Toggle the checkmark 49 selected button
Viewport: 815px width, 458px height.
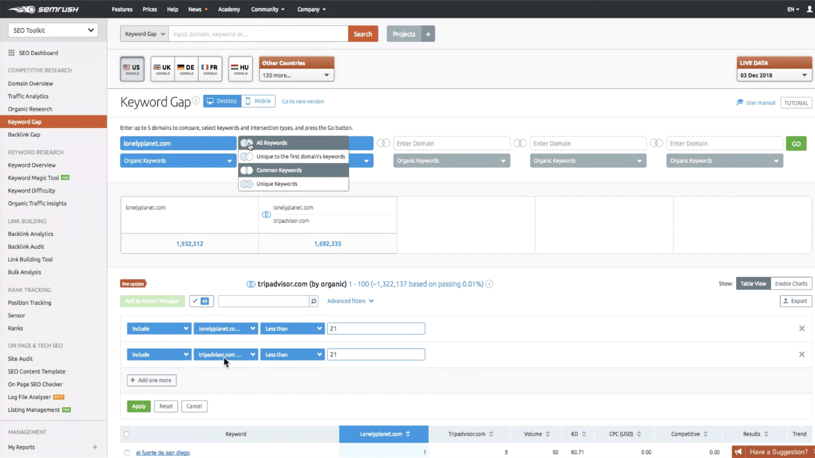[202, 301]
